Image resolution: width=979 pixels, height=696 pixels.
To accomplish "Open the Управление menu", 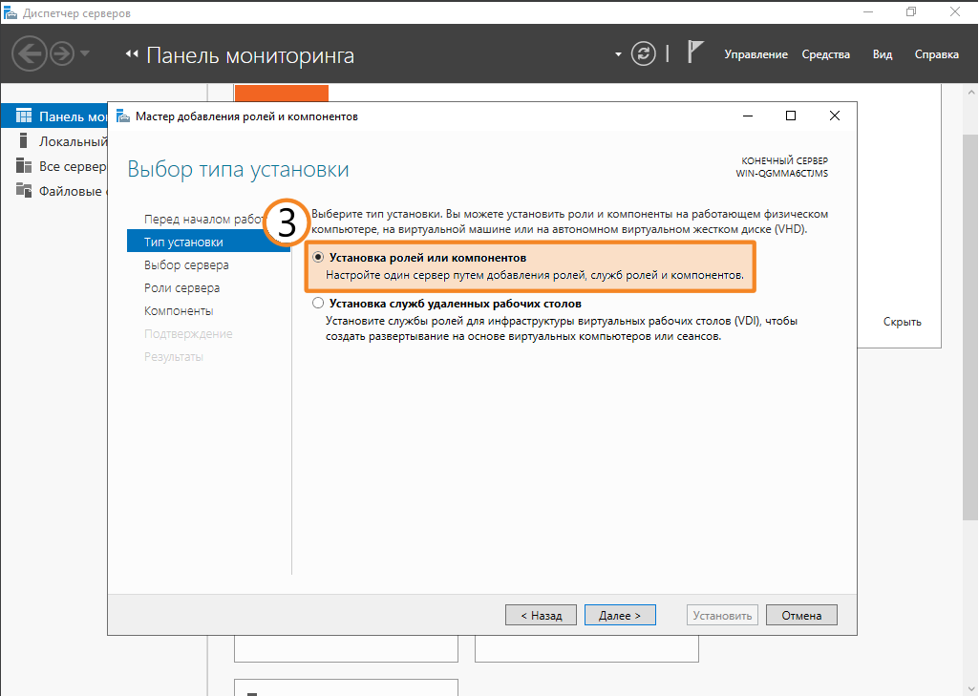I will pyautogui.click(x=756, y=54).
